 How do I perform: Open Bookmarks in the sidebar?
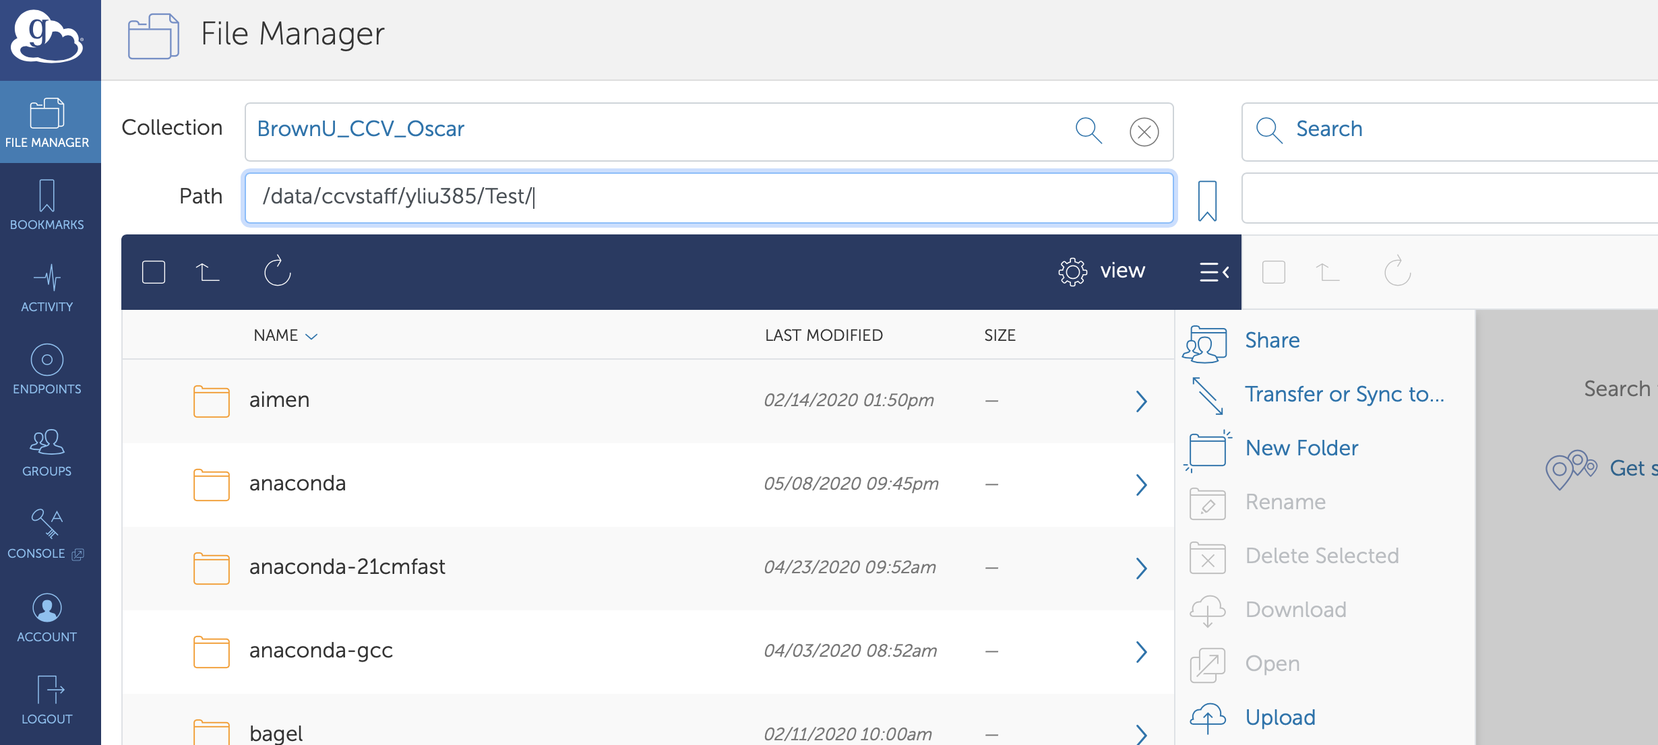coord(47,205)
